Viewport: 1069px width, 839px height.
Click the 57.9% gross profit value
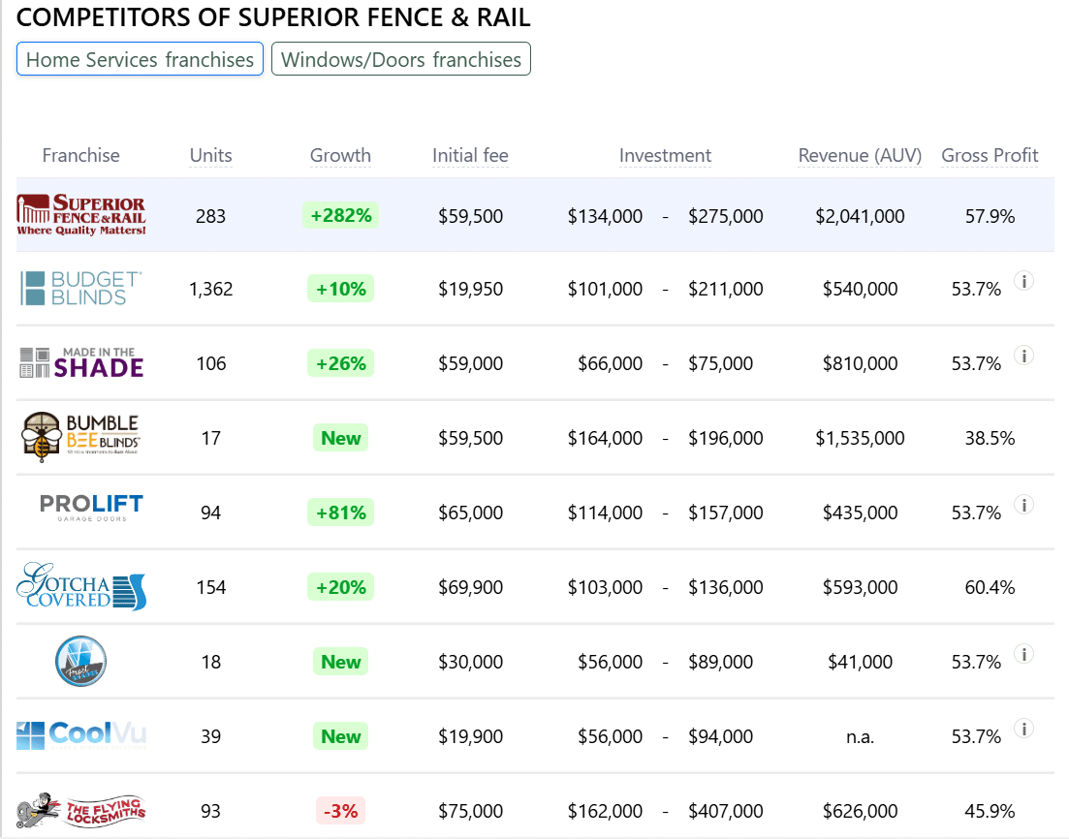(x=990, y=216)
